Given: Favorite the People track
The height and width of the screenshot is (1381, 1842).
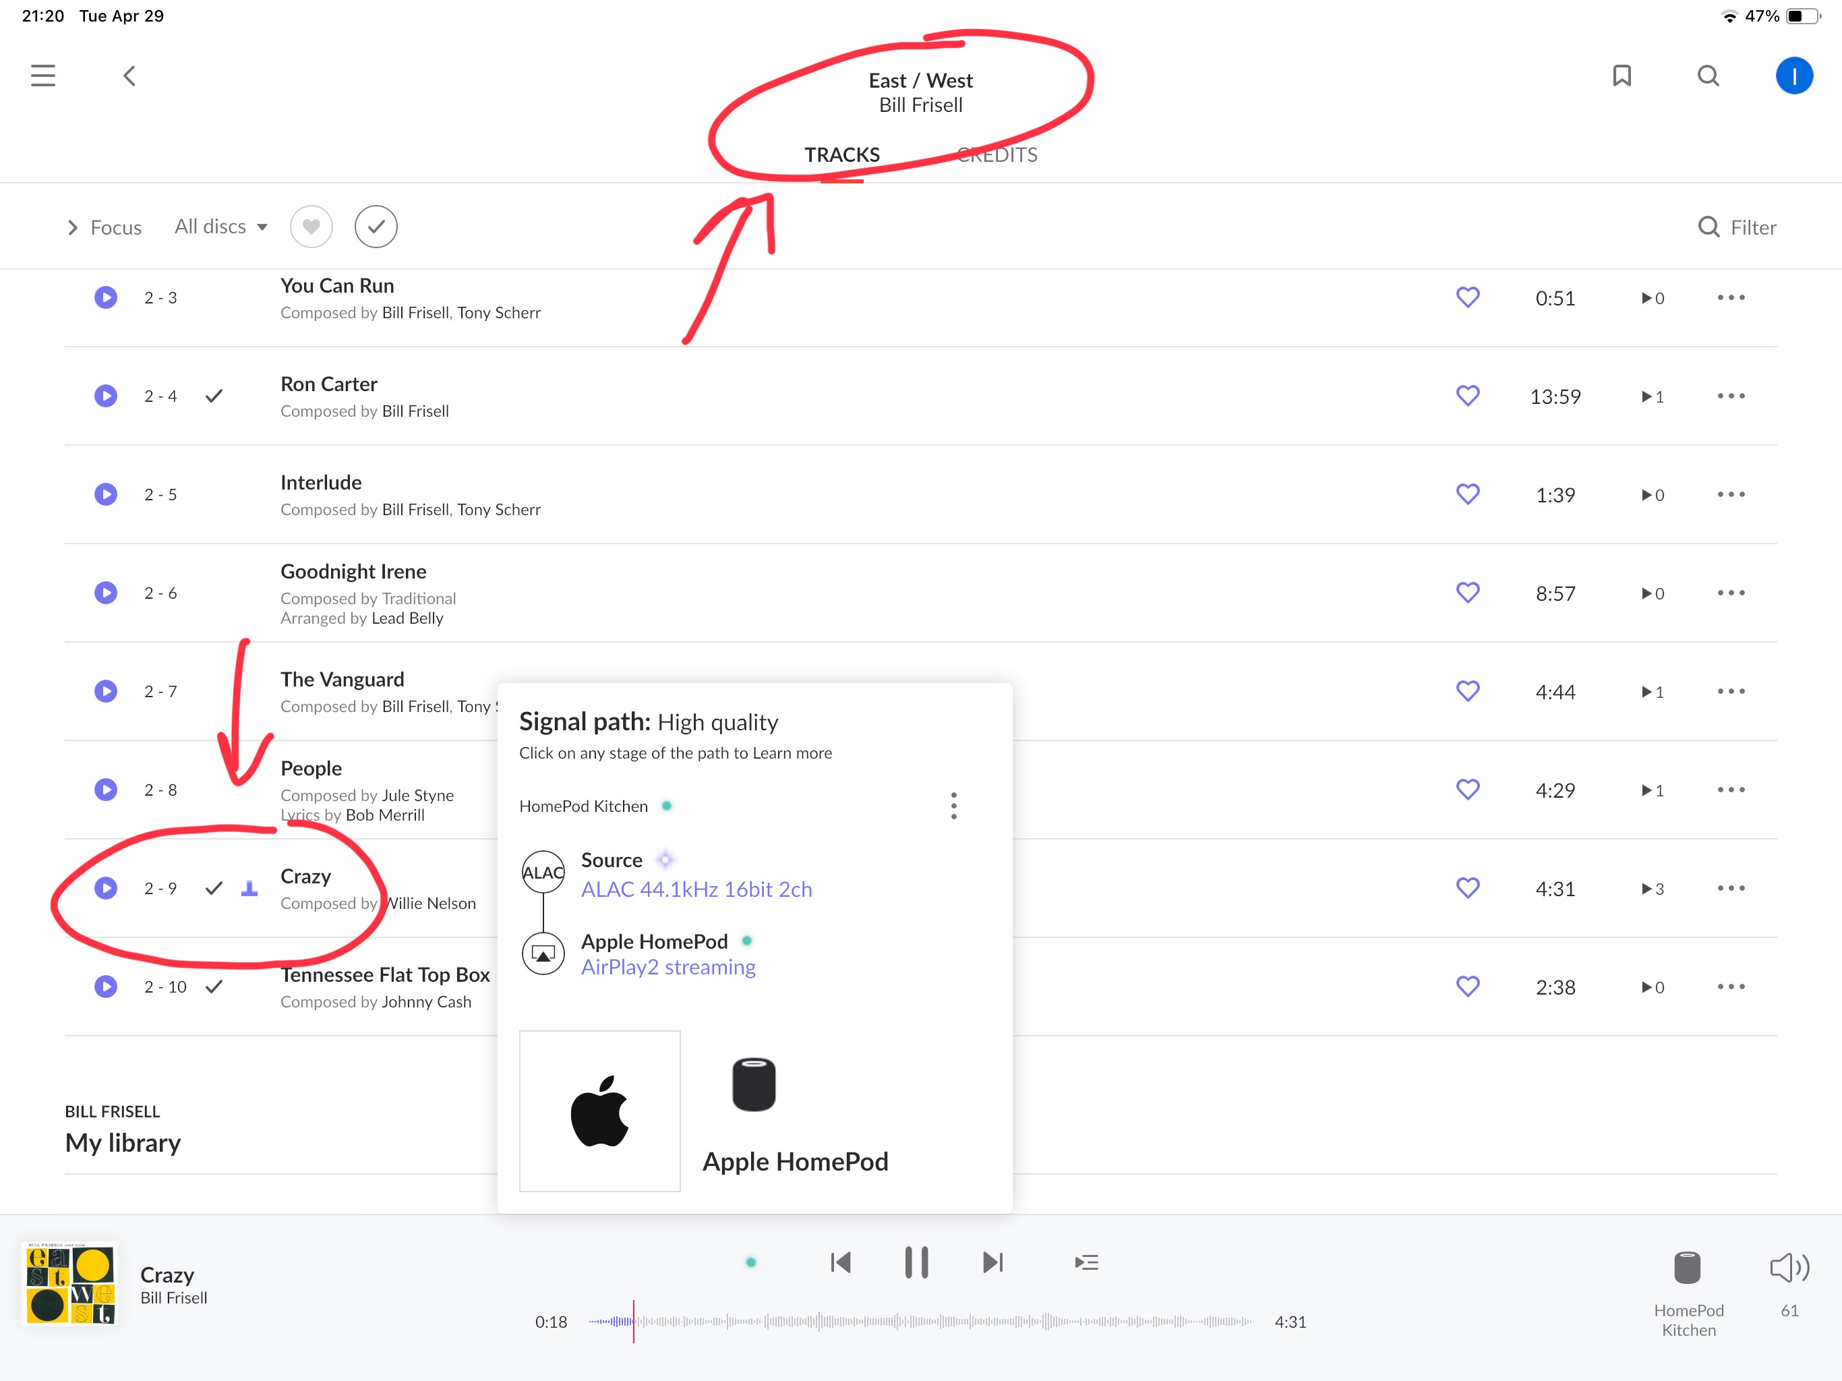Looking at the screenshot, I should (1467, 789).
